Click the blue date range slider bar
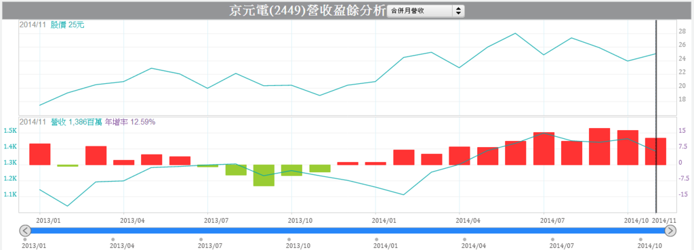Image resolution: width=694 pixels, height=250 pixels. tap(348, 230)
